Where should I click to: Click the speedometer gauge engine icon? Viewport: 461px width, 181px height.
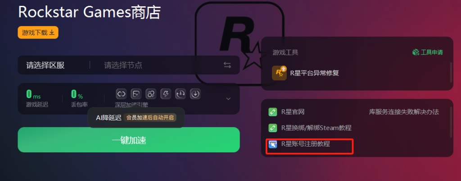click(181, 94)
